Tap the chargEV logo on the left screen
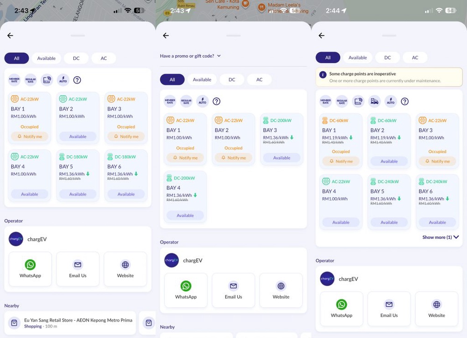Screen dimensions: 467x338 pos(16,239)
